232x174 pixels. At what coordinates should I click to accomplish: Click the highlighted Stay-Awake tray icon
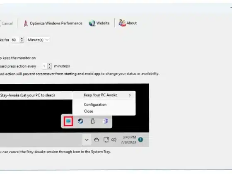68,121
